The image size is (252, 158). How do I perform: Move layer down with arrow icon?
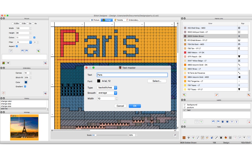[x=237, y=122]
